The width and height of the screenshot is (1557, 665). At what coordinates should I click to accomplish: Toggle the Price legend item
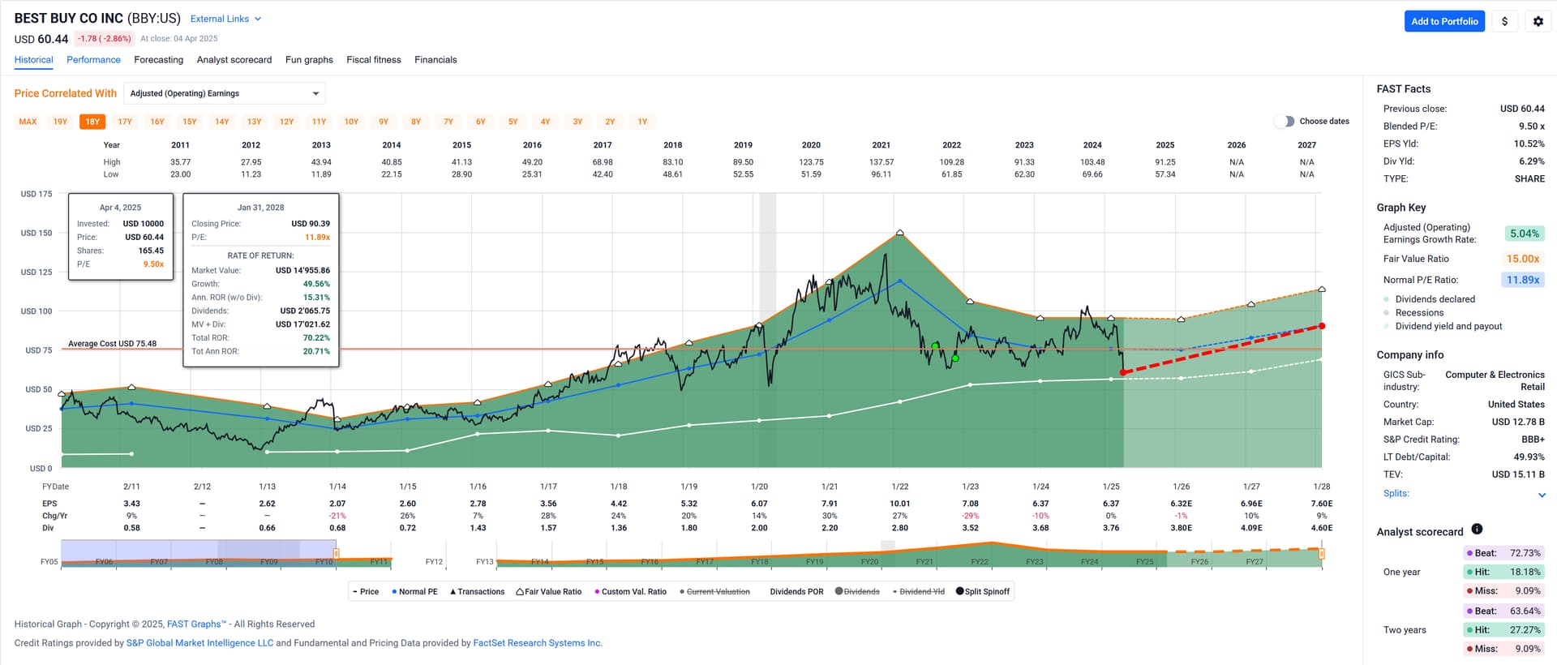point(366,592)
